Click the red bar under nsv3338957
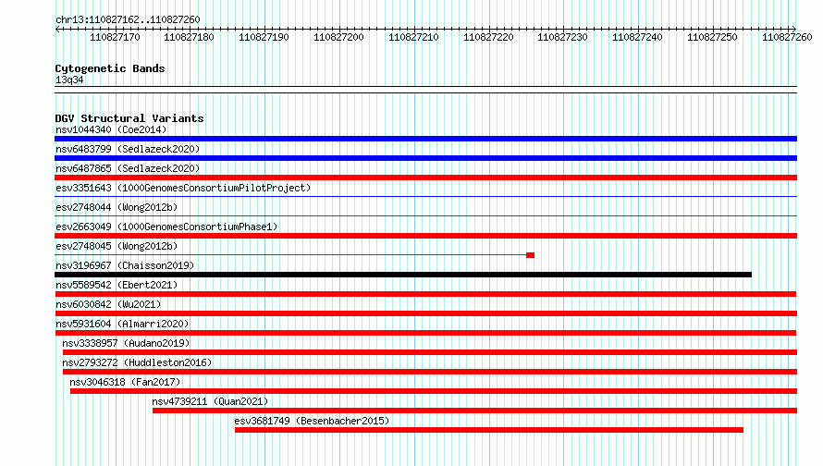The height and width of the screenshot is (466, 823). 430,352
